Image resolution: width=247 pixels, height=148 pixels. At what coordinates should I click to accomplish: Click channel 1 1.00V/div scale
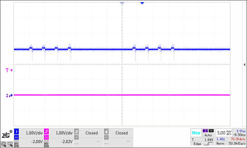34,133
